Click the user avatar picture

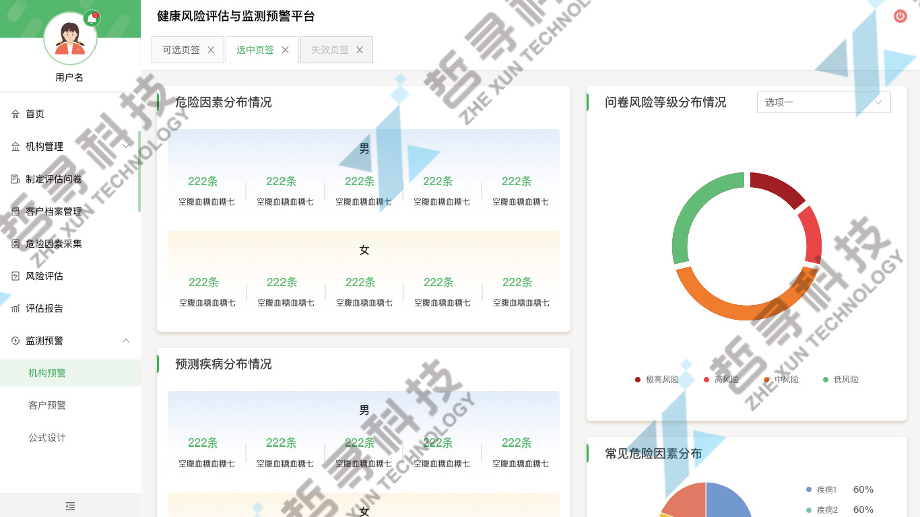coord(70,39)
